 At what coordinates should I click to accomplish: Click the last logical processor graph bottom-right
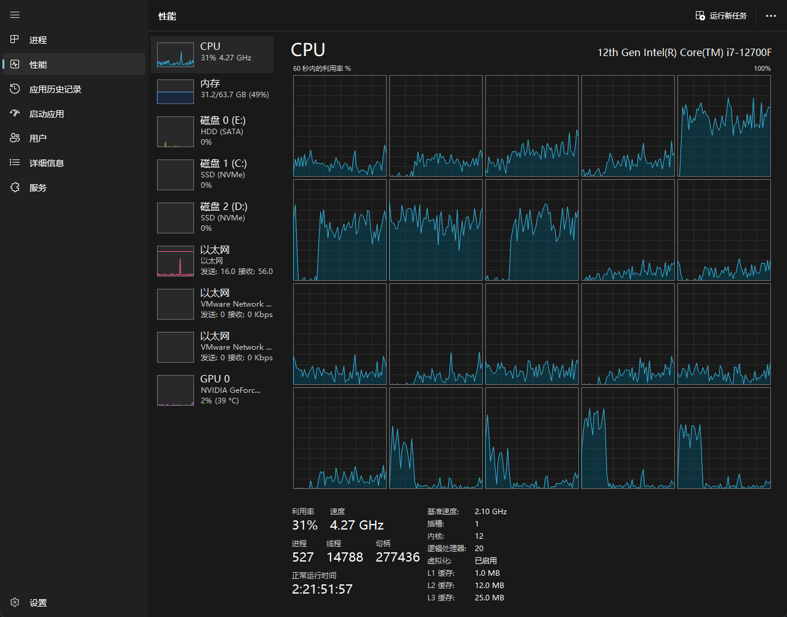click(724, 438)
